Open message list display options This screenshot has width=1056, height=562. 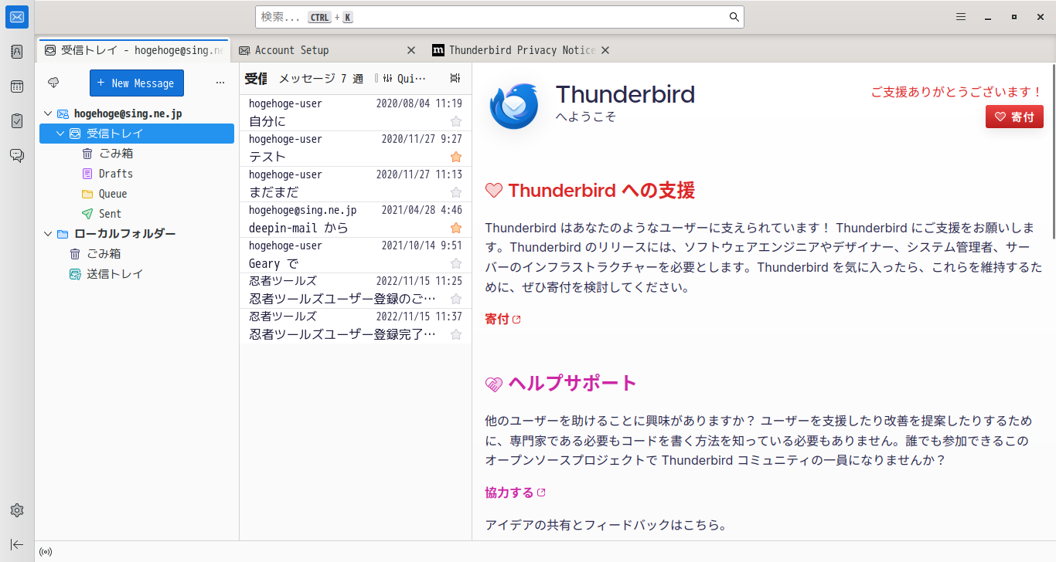click(455, 78)
